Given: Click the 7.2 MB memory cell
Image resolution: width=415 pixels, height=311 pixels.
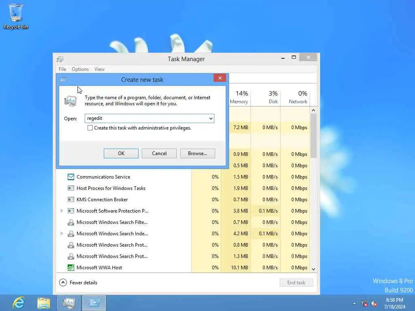Looking at the screenshot, I should click(241, 128).
